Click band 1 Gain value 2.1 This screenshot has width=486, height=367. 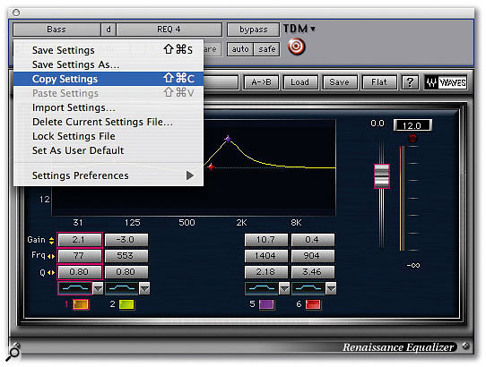80,240
